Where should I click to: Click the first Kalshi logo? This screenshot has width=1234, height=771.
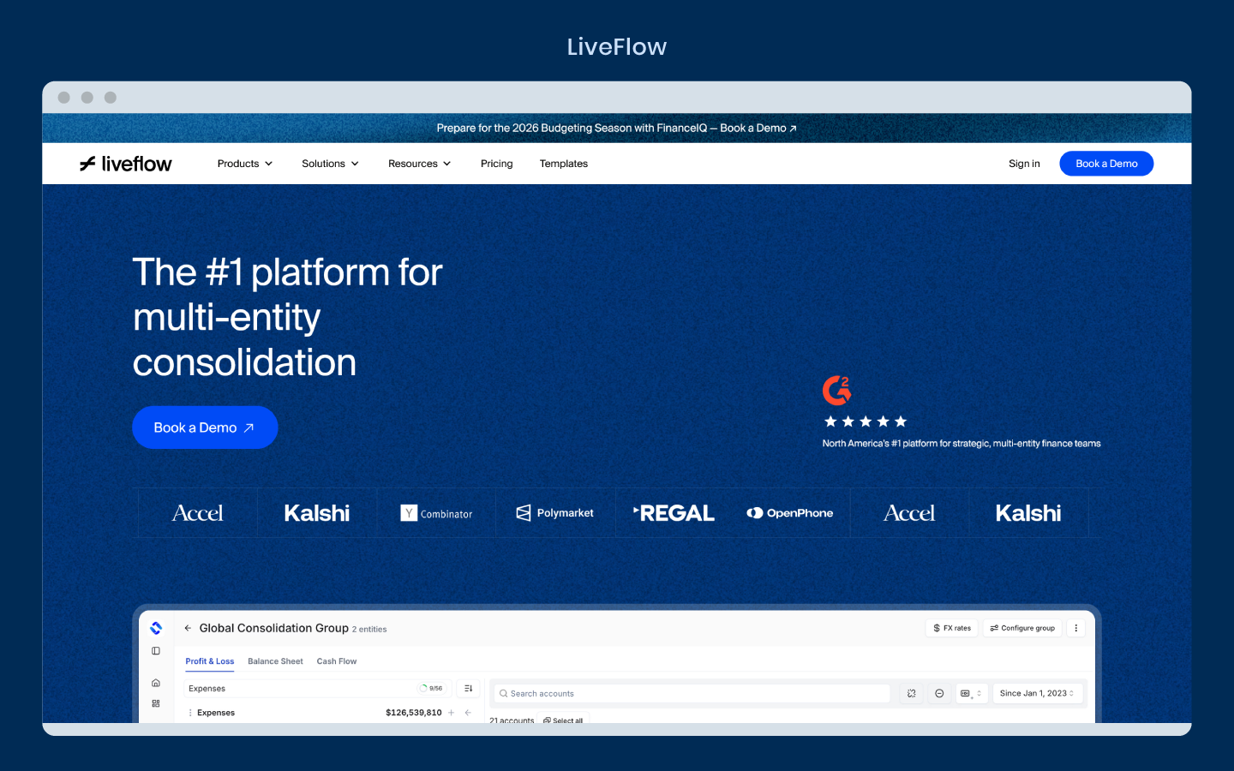pyautogui.click(x=317, y=513)
